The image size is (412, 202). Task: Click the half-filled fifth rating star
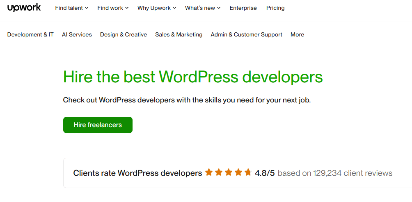[248, 172]
